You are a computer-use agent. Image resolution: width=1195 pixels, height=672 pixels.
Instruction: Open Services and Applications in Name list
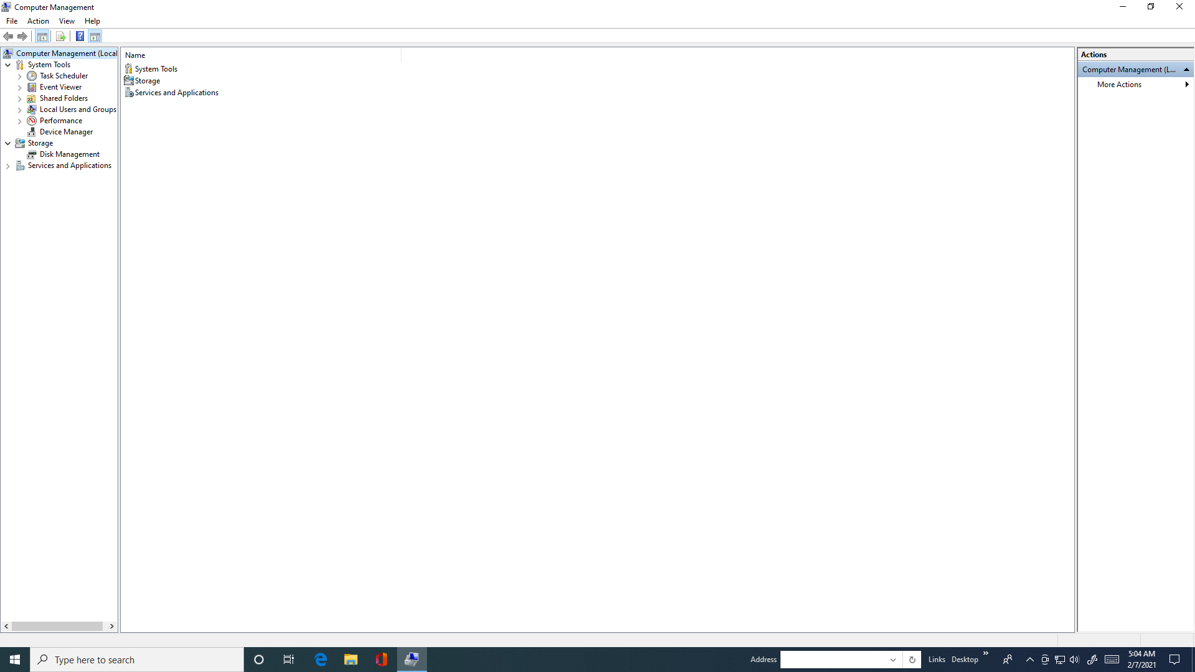tap(176, 93)
